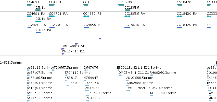Click the AM02688.3prime label
This screenshot has height=102, width=217.
click(140, 83)
